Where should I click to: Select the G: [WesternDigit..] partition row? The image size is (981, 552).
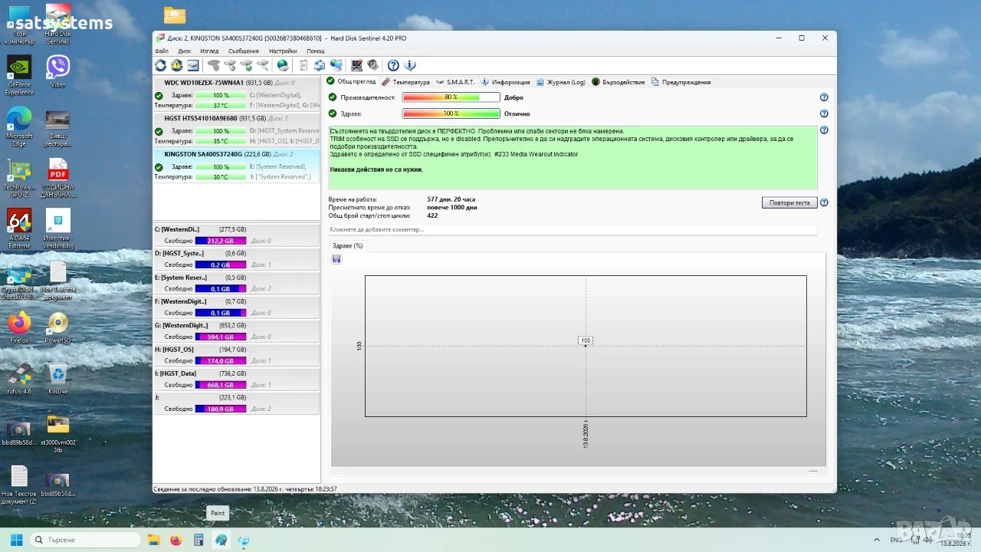click(236, 331)
